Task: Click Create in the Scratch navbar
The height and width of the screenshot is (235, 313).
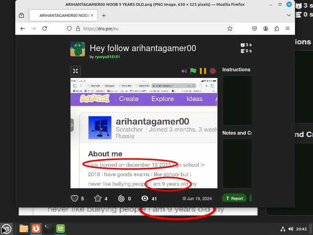Action: 129,99
